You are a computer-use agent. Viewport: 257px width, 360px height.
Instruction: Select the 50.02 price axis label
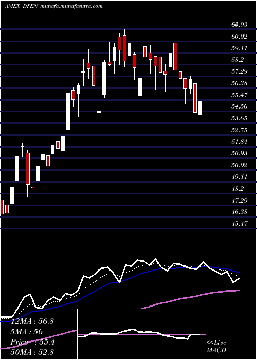tap(240, 165)
